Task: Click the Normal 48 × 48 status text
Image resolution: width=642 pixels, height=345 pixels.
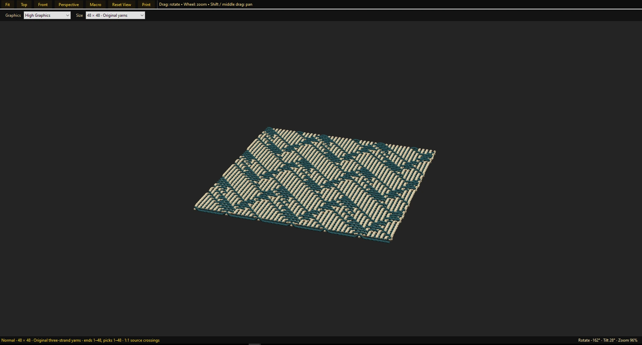Action: click(80, 340)
